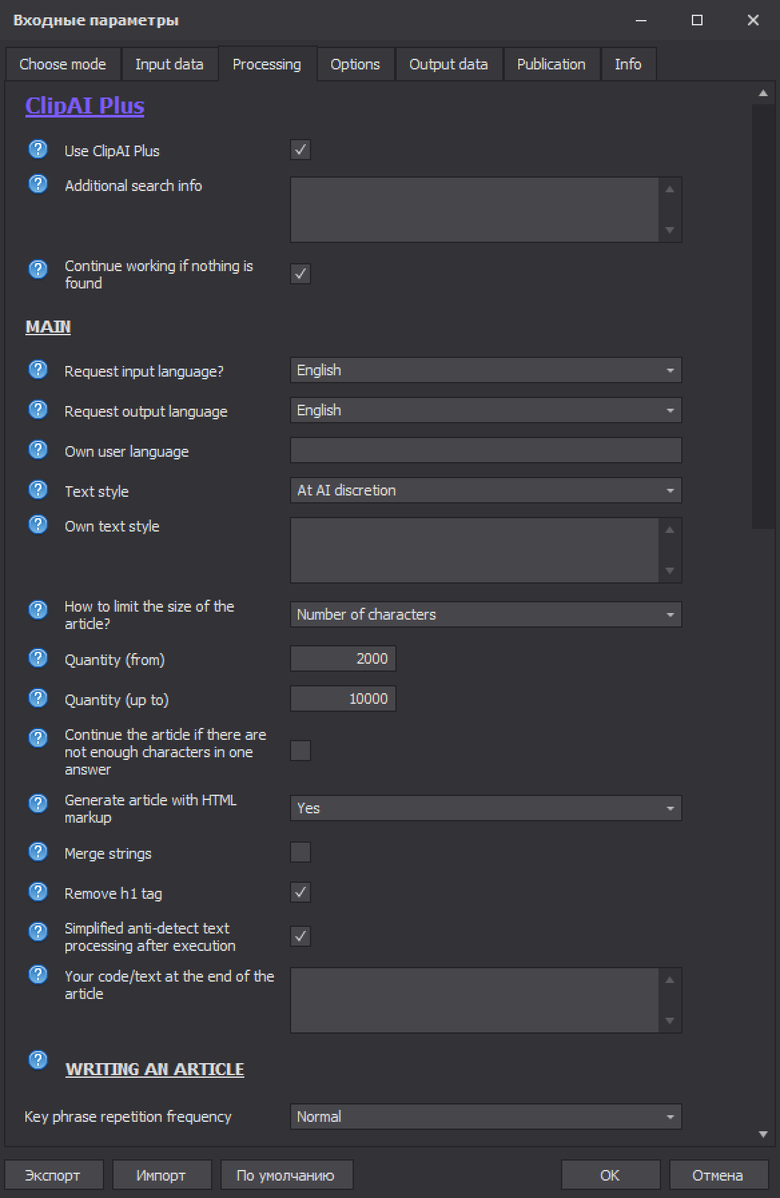
Task: Open help for article size limit option
Action: pos(38,610)
